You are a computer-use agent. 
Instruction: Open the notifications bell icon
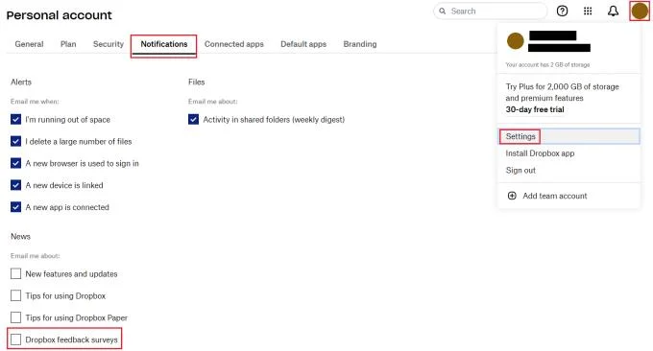click(x=613, y=12)
